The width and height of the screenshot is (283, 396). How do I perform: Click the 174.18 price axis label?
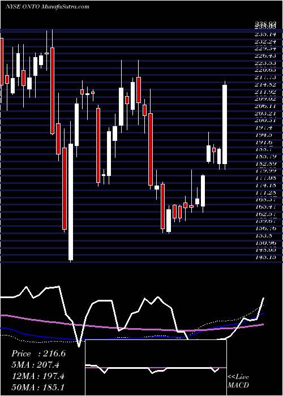click(265, 185)
